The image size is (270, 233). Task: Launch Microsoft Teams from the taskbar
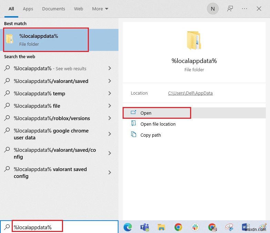144,227
